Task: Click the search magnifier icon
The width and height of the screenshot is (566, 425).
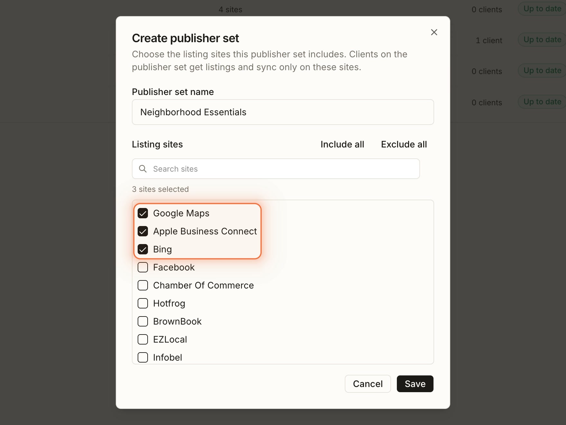Action: pos(143,169)
